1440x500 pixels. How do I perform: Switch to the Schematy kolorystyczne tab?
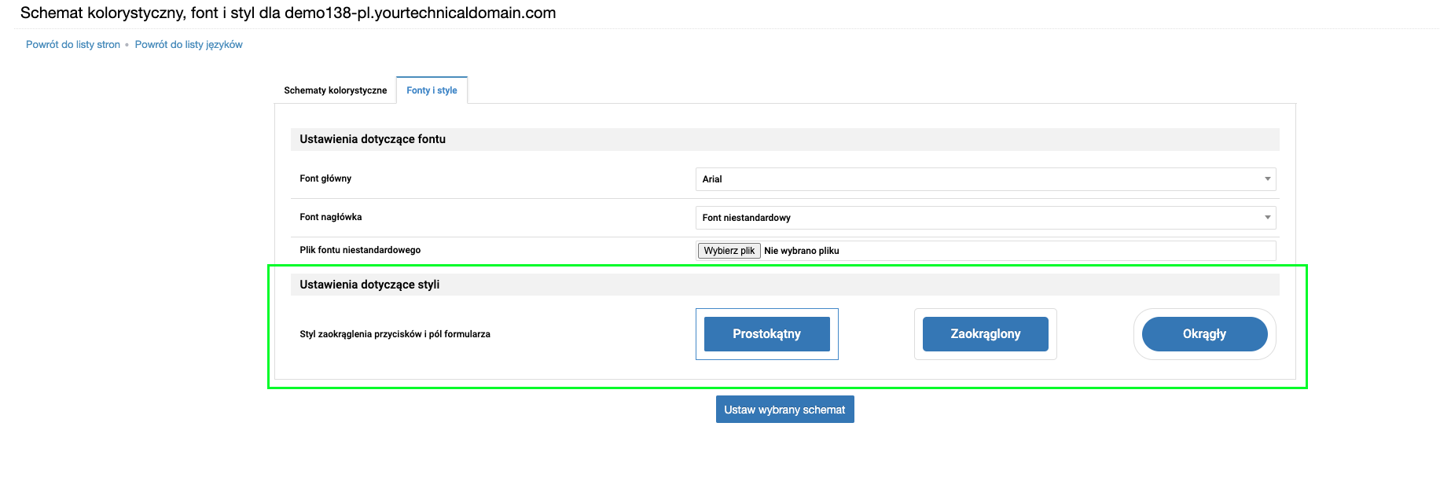[335, 90]
